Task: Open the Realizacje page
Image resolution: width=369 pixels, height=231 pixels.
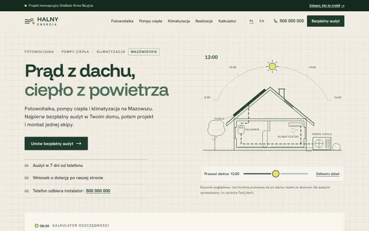Action: tap(204, 21)
